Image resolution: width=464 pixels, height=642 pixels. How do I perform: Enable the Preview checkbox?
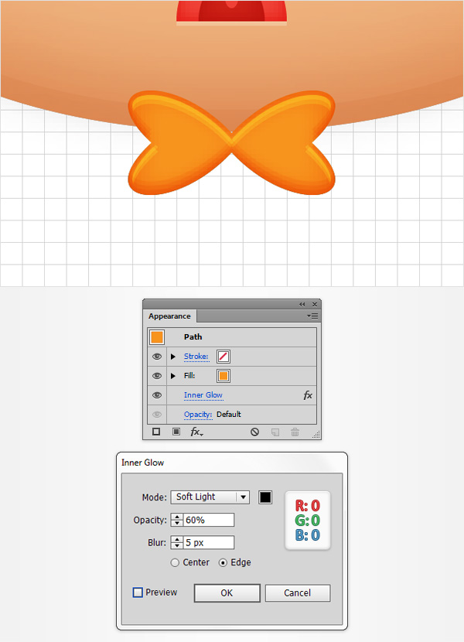138,592
